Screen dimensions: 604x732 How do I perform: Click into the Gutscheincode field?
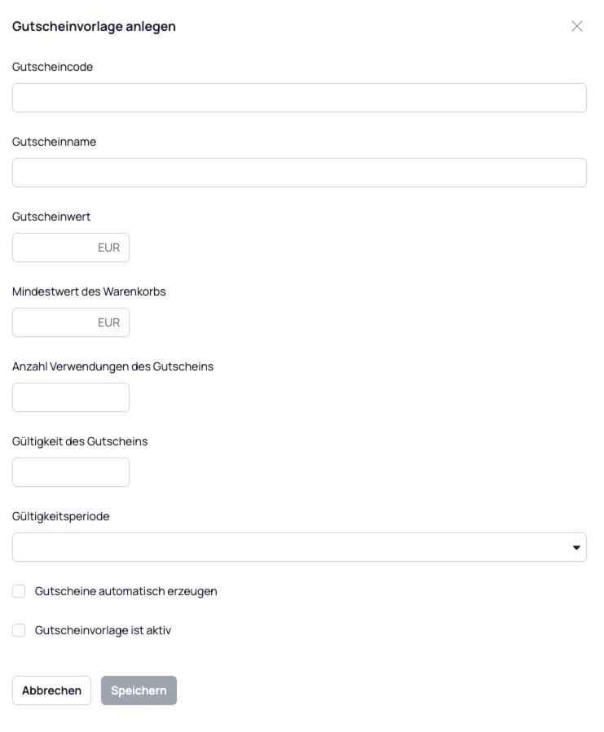tap(299, 98)
